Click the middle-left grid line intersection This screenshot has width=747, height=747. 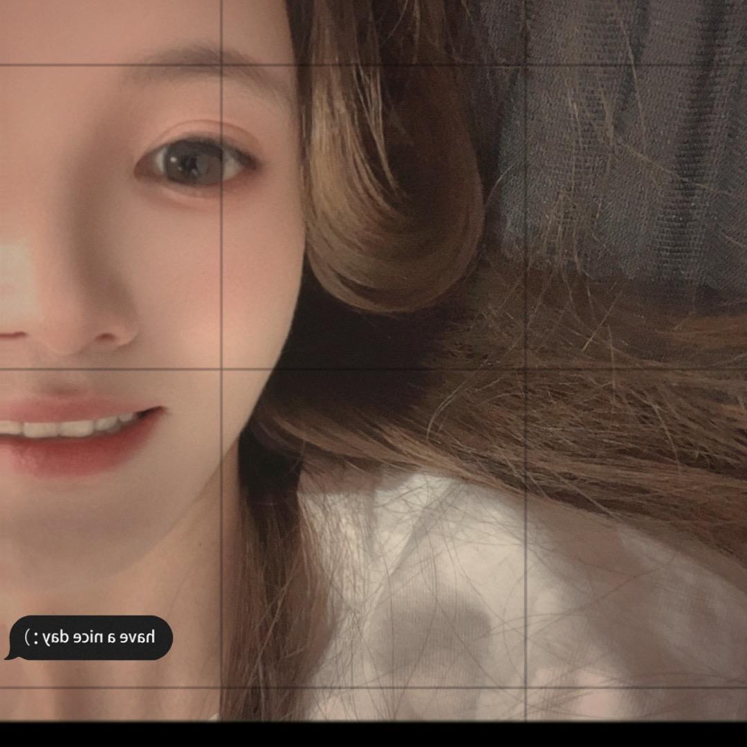tap(221, 369)
